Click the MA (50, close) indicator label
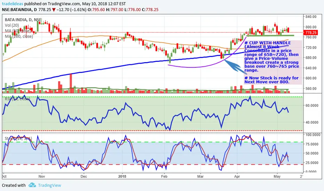The image size is (324, 191). pyautogui.click(x=17, y=31)
